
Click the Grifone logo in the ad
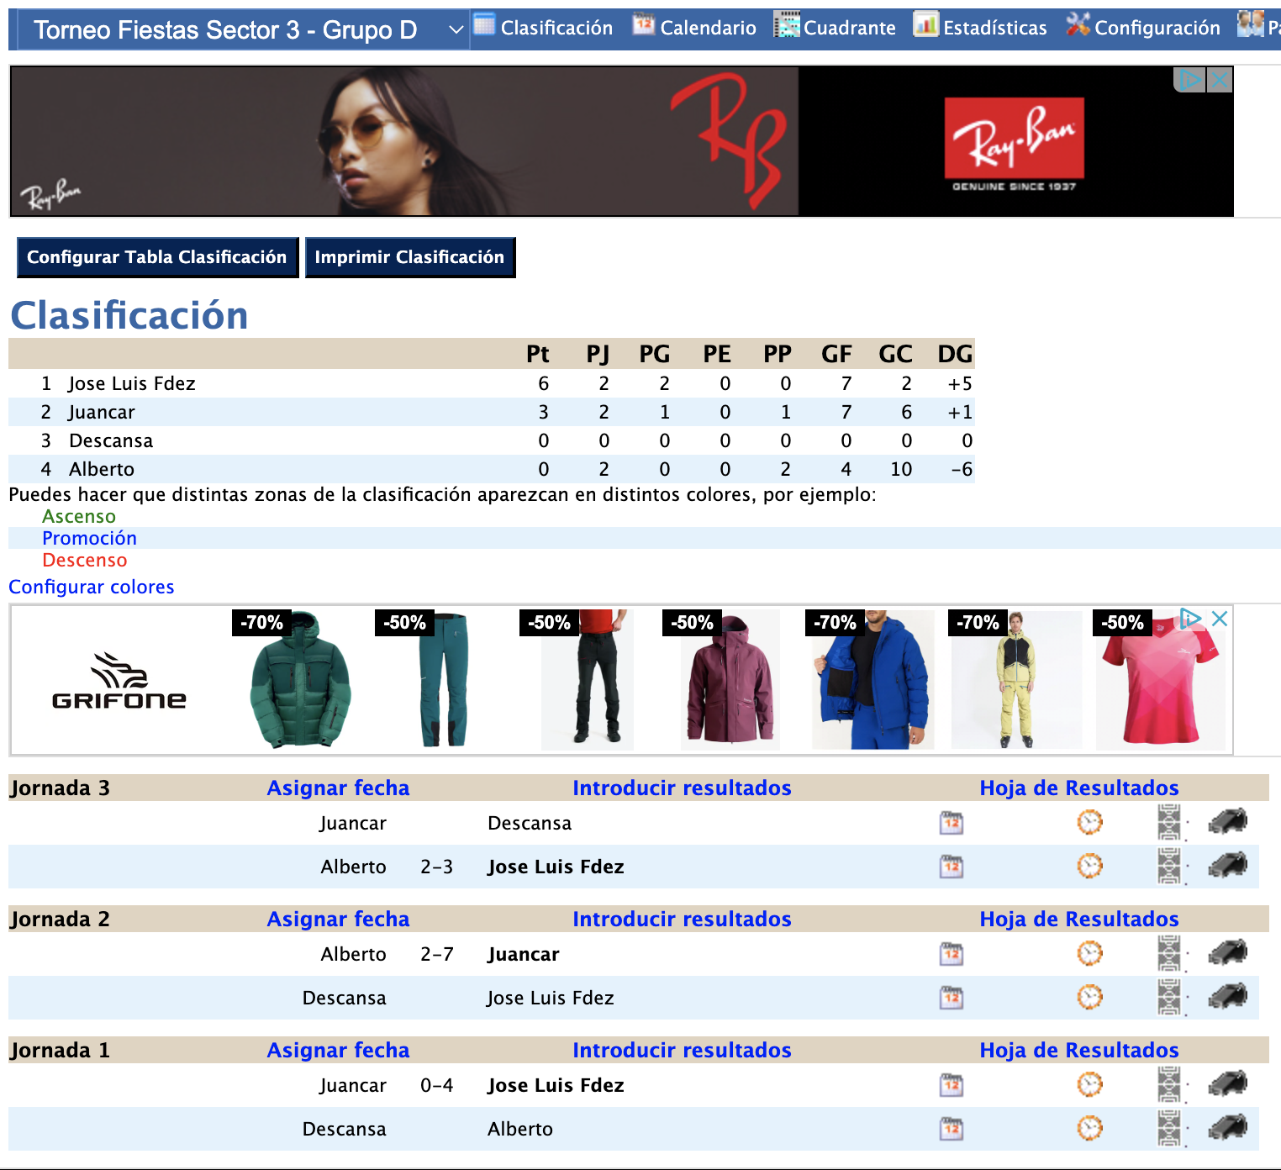(x=119, y=682)
